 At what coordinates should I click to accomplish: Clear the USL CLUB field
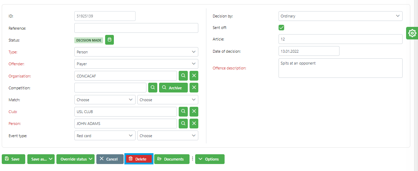(x=194, y=112)
